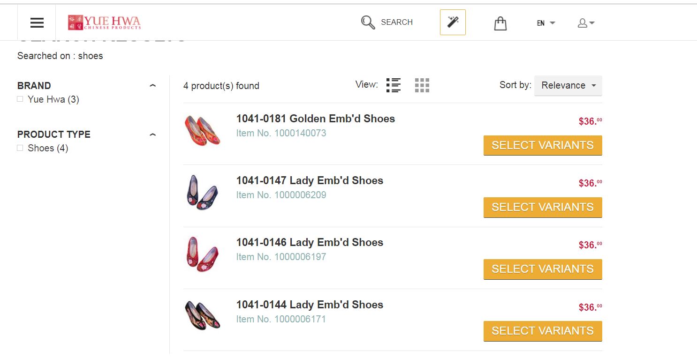The height and width of the screenshot is (358, 697).
Task: Open the magic wand tool button
Action: (453, 22)
